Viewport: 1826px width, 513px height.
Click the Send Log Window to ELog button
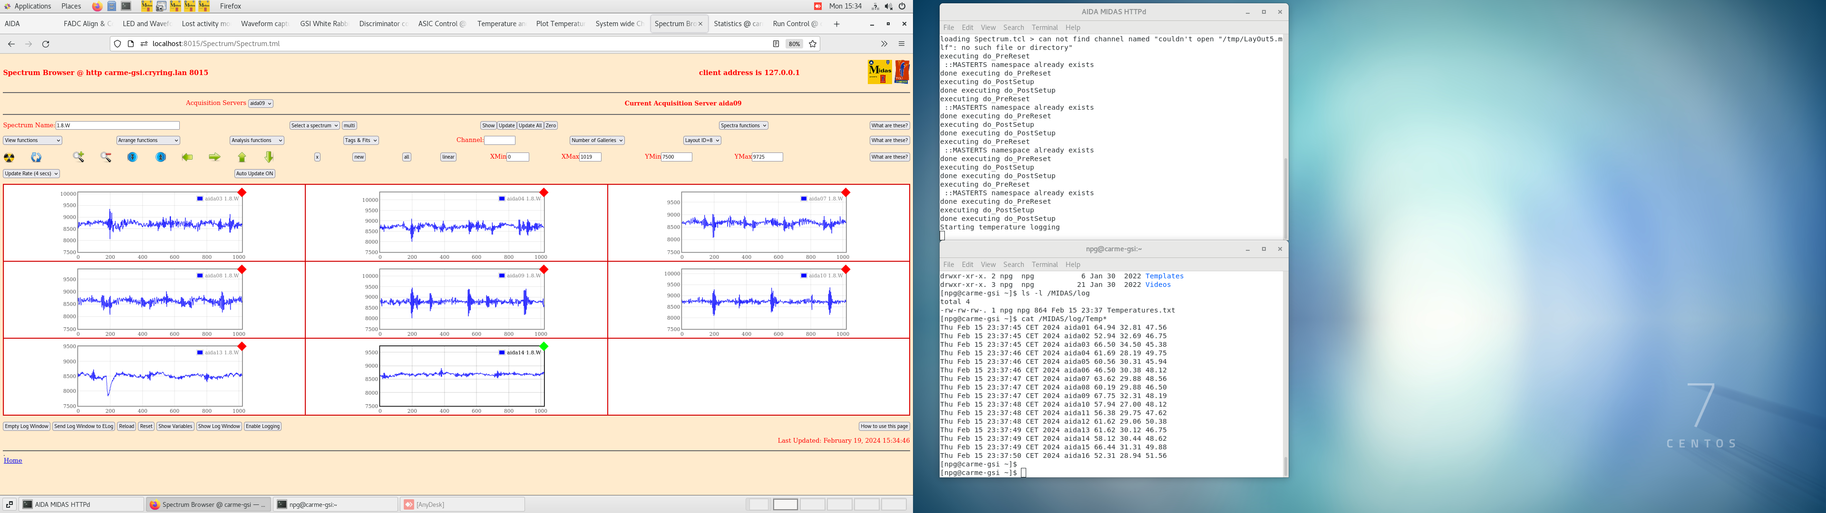point(83,426)
